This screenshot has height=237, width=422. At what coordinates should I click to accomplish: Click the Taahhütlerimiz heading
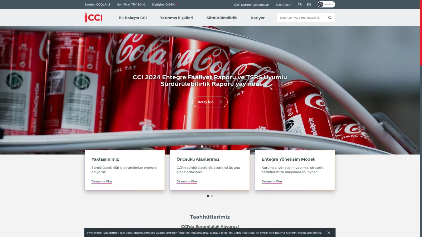[210, 217]
